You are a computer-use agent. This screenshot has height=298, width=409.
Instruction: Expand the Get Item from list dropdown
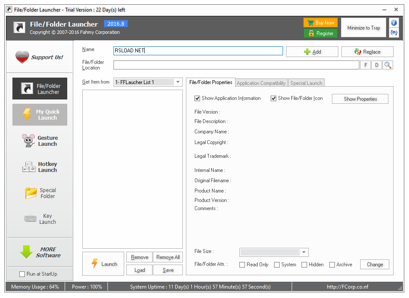tap(178, 82)
